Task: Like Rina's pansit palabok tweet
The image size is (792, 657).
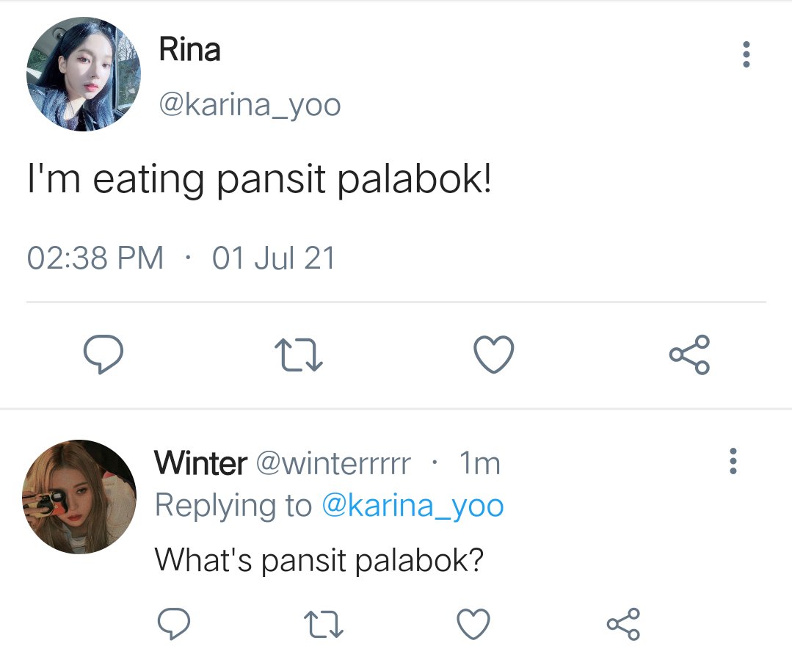Action: (493, 354)
